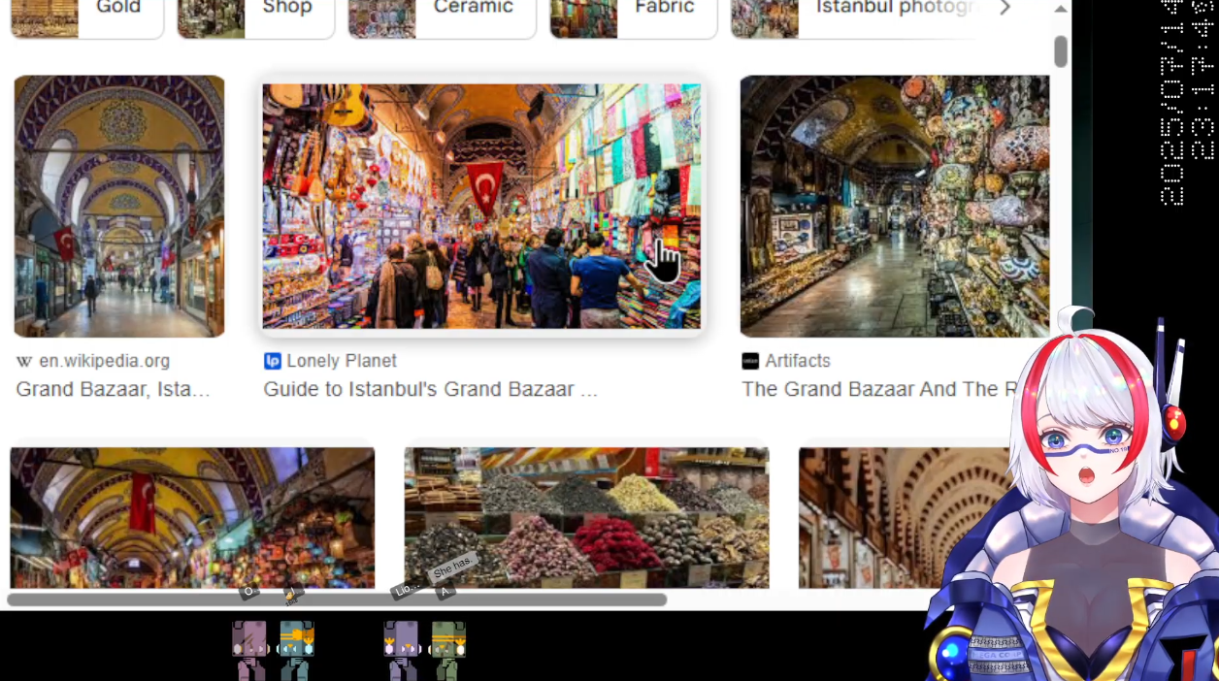Click the vertical scrollbar up arrow

click(1061, 9)
